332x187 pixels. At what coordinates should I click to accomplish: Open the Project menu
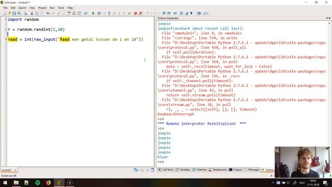pos(43,8)
